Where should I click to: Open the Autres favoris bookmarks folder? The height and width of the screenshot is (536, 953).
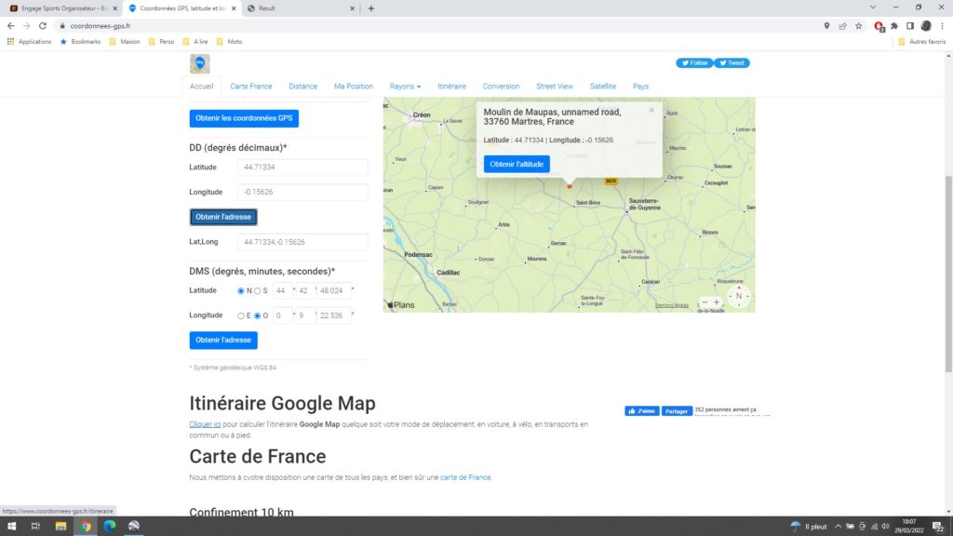tap(922, 41)
